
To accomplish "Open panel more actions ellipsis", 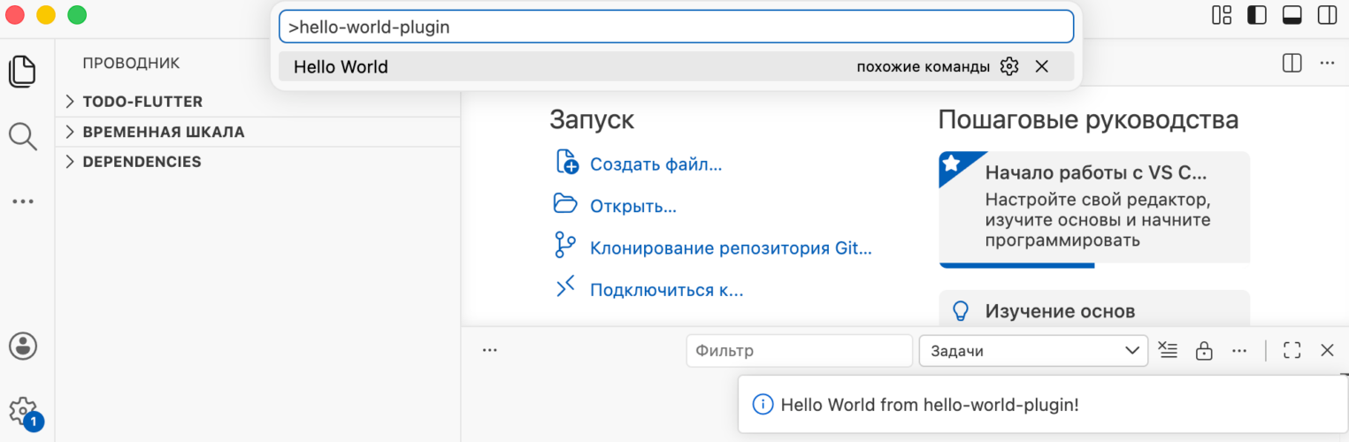I will (1238, 351).
